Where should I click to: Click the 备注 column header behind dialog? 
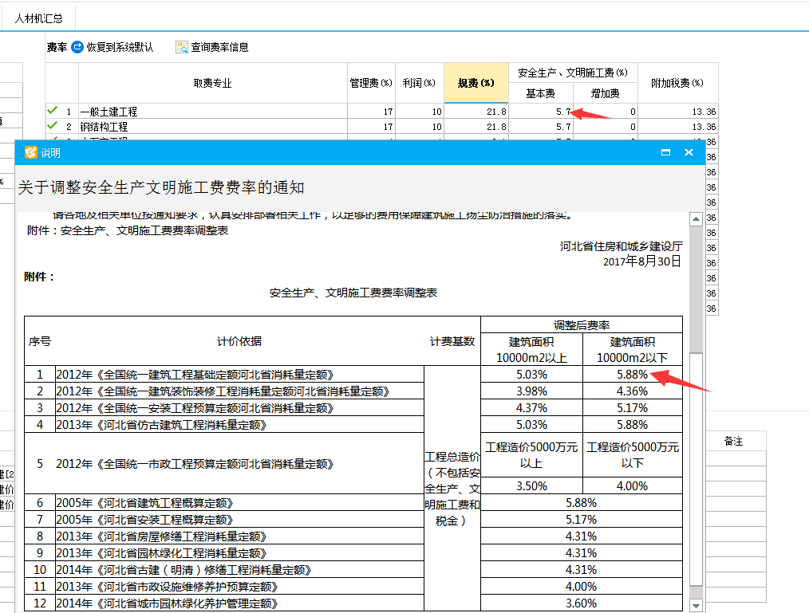click(x=733, y=442)
